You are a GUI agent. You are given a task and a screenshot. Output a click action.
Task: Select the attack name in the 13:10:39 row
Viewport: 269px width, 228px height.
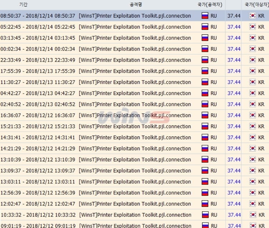(135, 160)
